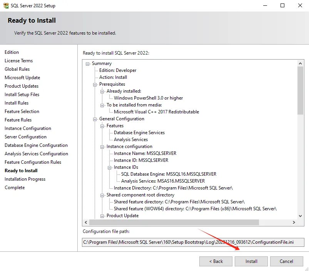The width and height of the screenshot is (309, 271).
Task: Collapse Shared component root directory node
Action: pyautogui.click(x=102, y=195)
